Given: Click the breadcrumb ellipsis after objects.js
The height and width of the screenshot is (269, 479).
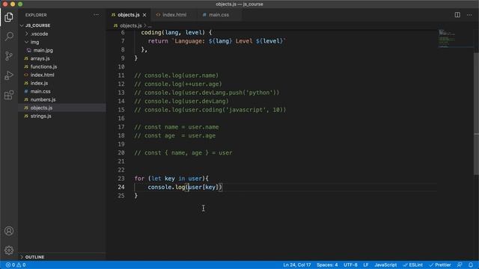Looking at the screenshot, I should 150,26.
